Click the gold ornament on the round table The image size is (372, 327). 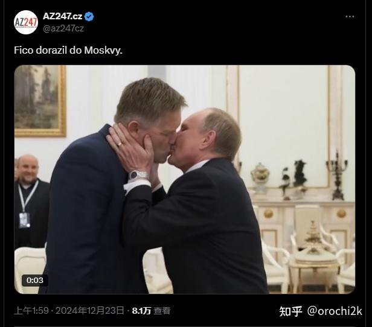tap(313, 236)
